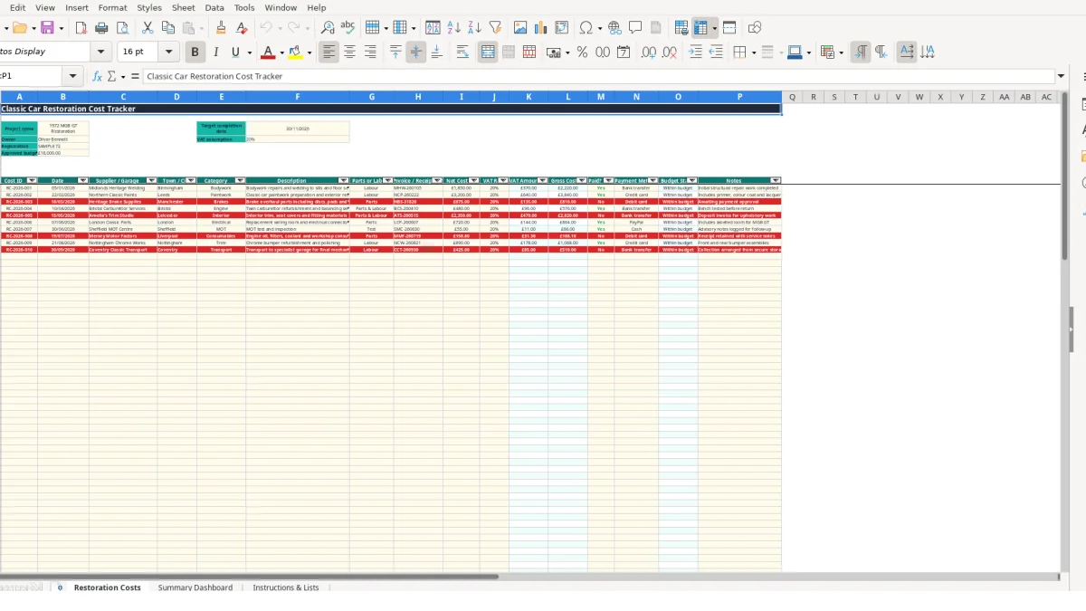Click the Format as Percent icon

pos(582,53)
